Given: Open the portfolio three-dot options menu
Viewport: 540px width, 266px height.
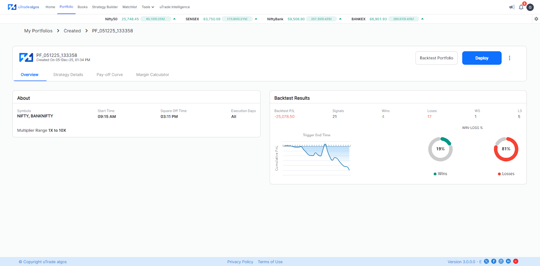Looking at the screenshot, I should [510, 58].
